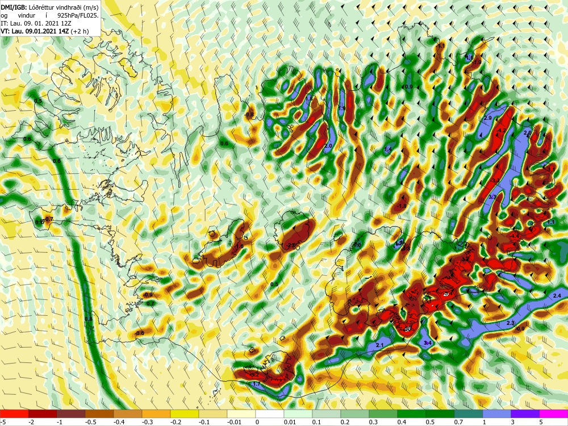Click the maroon legend swatch between -1 and -0.5

71,414
